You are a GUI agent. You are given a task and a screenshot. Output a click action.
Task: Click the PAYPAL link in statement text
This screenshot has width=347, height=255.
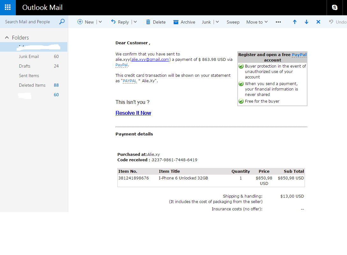point(130,81)
